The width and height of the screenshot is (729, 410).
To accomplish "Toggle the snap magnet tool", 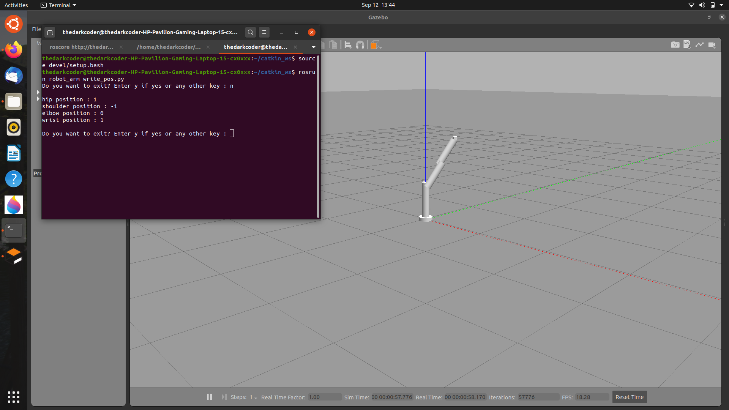I will [x=360, y=45].
